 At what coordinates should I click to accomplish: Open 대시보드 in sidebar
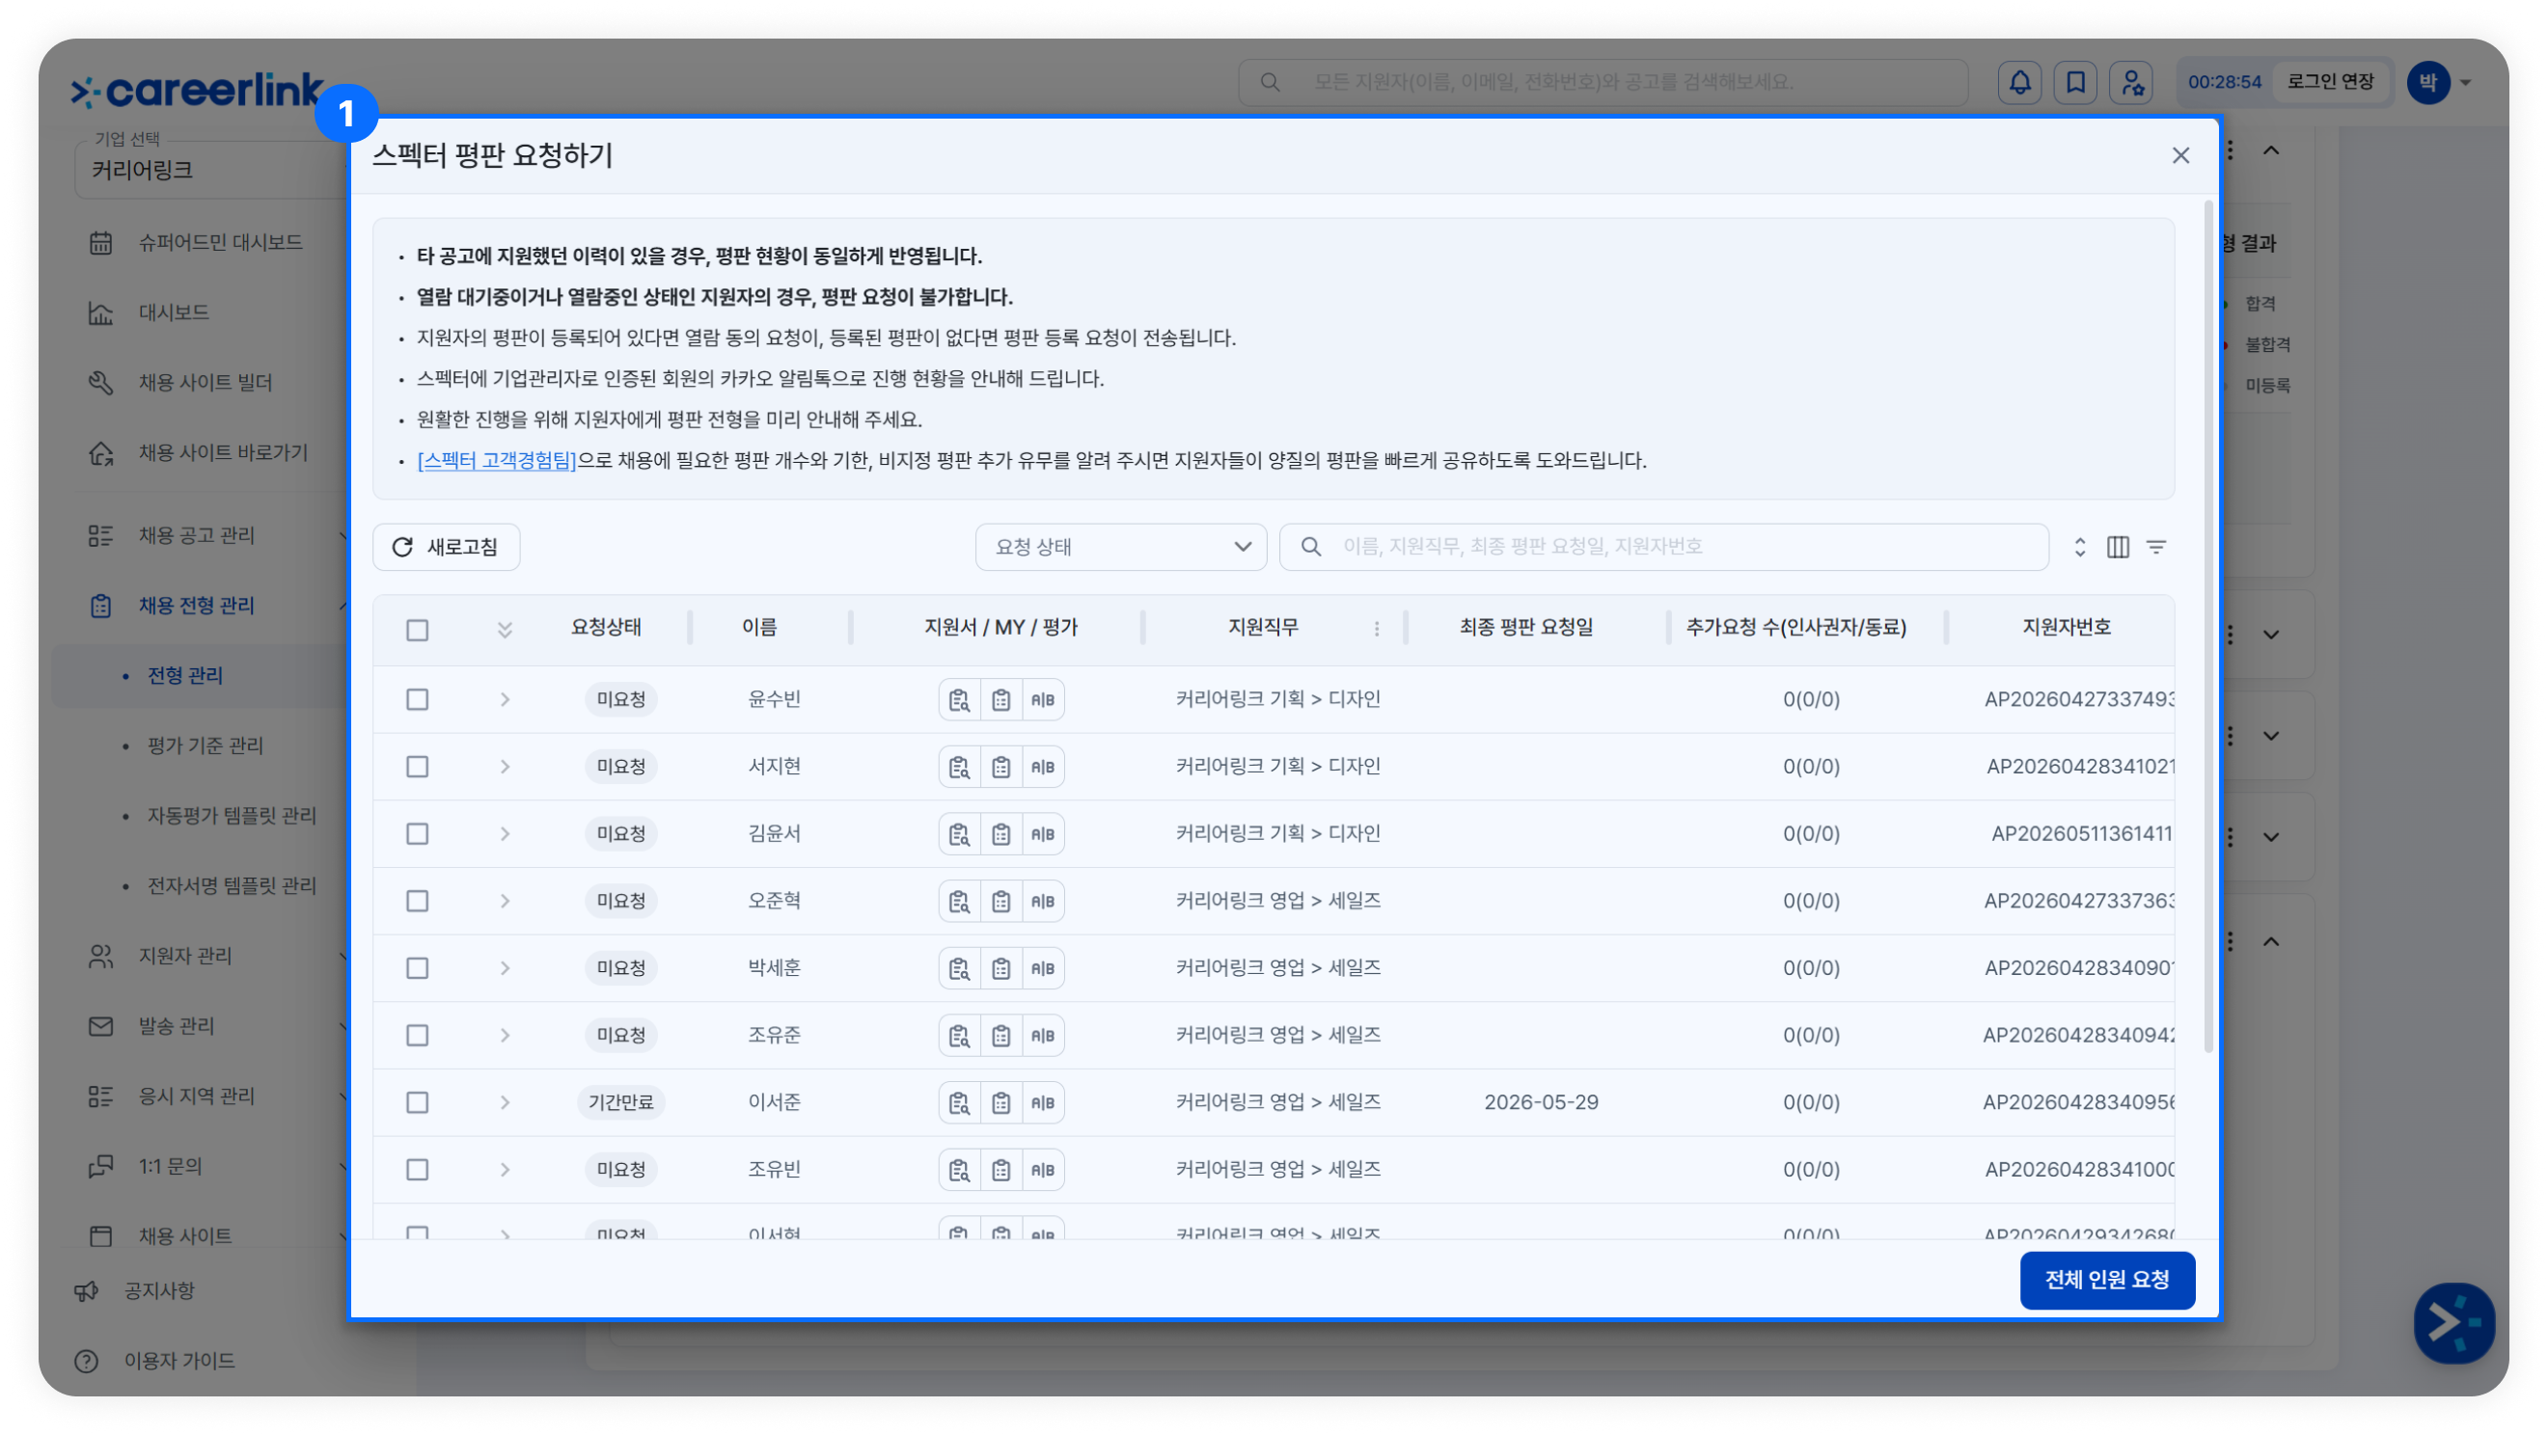(173, 313)
